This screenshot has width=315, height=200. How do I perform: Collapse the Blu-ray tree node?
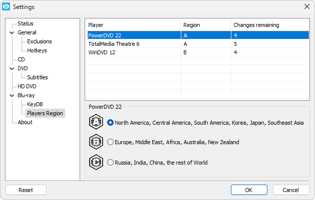[x=12, y=96]
